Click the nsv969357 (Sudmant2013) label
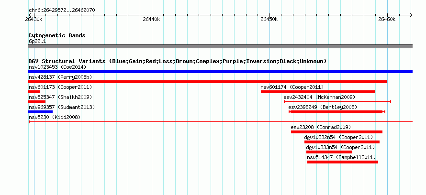The height and width of the screenshot is (195, 426). point(62,107)
